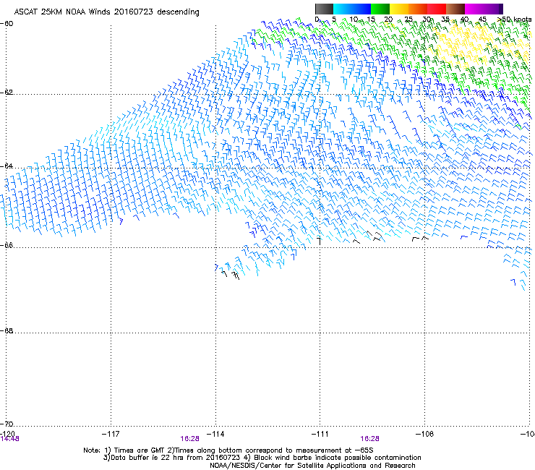The width and height of the screenshot is (535, 470).
Task: Click the yellow 20–25 knot legend color
Action: click(399, 9)
